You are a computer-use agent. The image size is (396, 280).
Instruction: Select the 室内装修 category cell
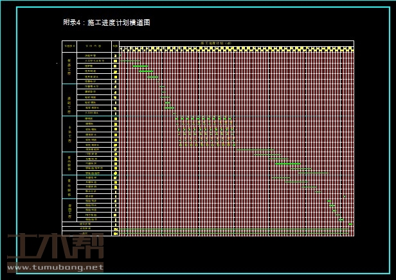(x=69, y=163)
